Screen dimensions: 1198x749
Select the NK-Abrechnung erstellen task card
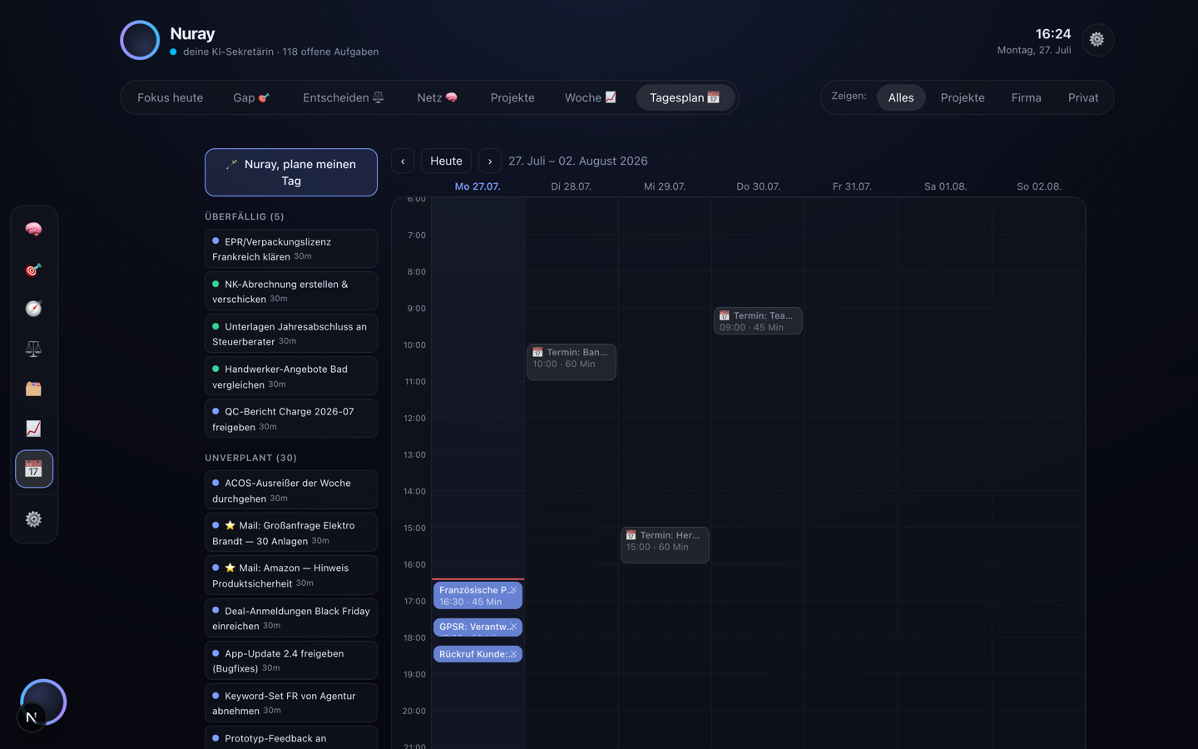pyautogui.click(x=291, y=291)
